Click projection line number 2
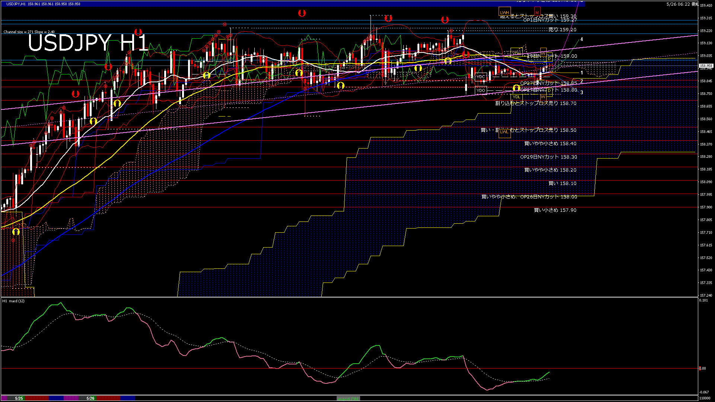This screenshot has width=715, height=402. (582, 82)
